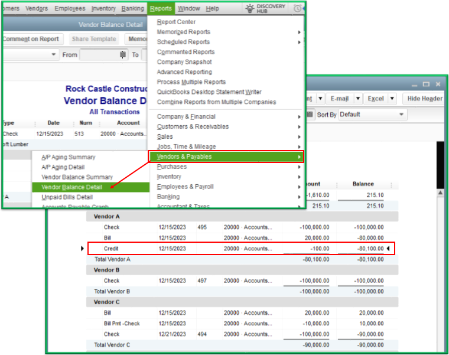Viewport: 449px width, 355px height.
Task: Open the E-mail dropdown arrow
Action: click(358, 99)
